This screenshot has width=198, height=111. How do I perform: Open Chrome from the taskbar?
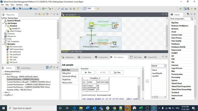(x=114, y=108)
